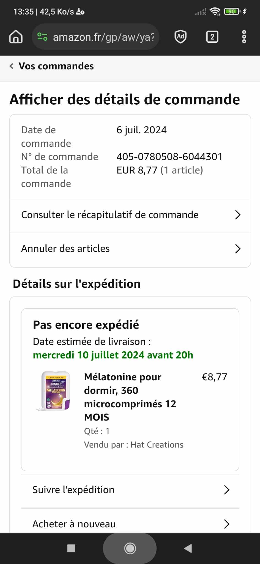Tap the back chevron beside Vos commandes
The height and width of the screenshot is (564, 260).
[12, 66]
